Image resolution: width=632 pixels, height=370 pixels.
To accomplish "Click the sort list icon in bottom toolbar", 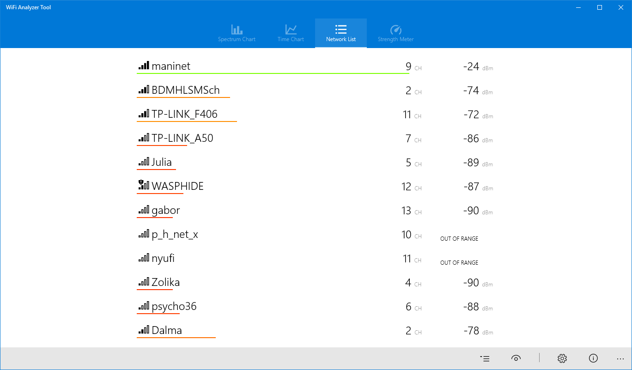I will [485, 358].
